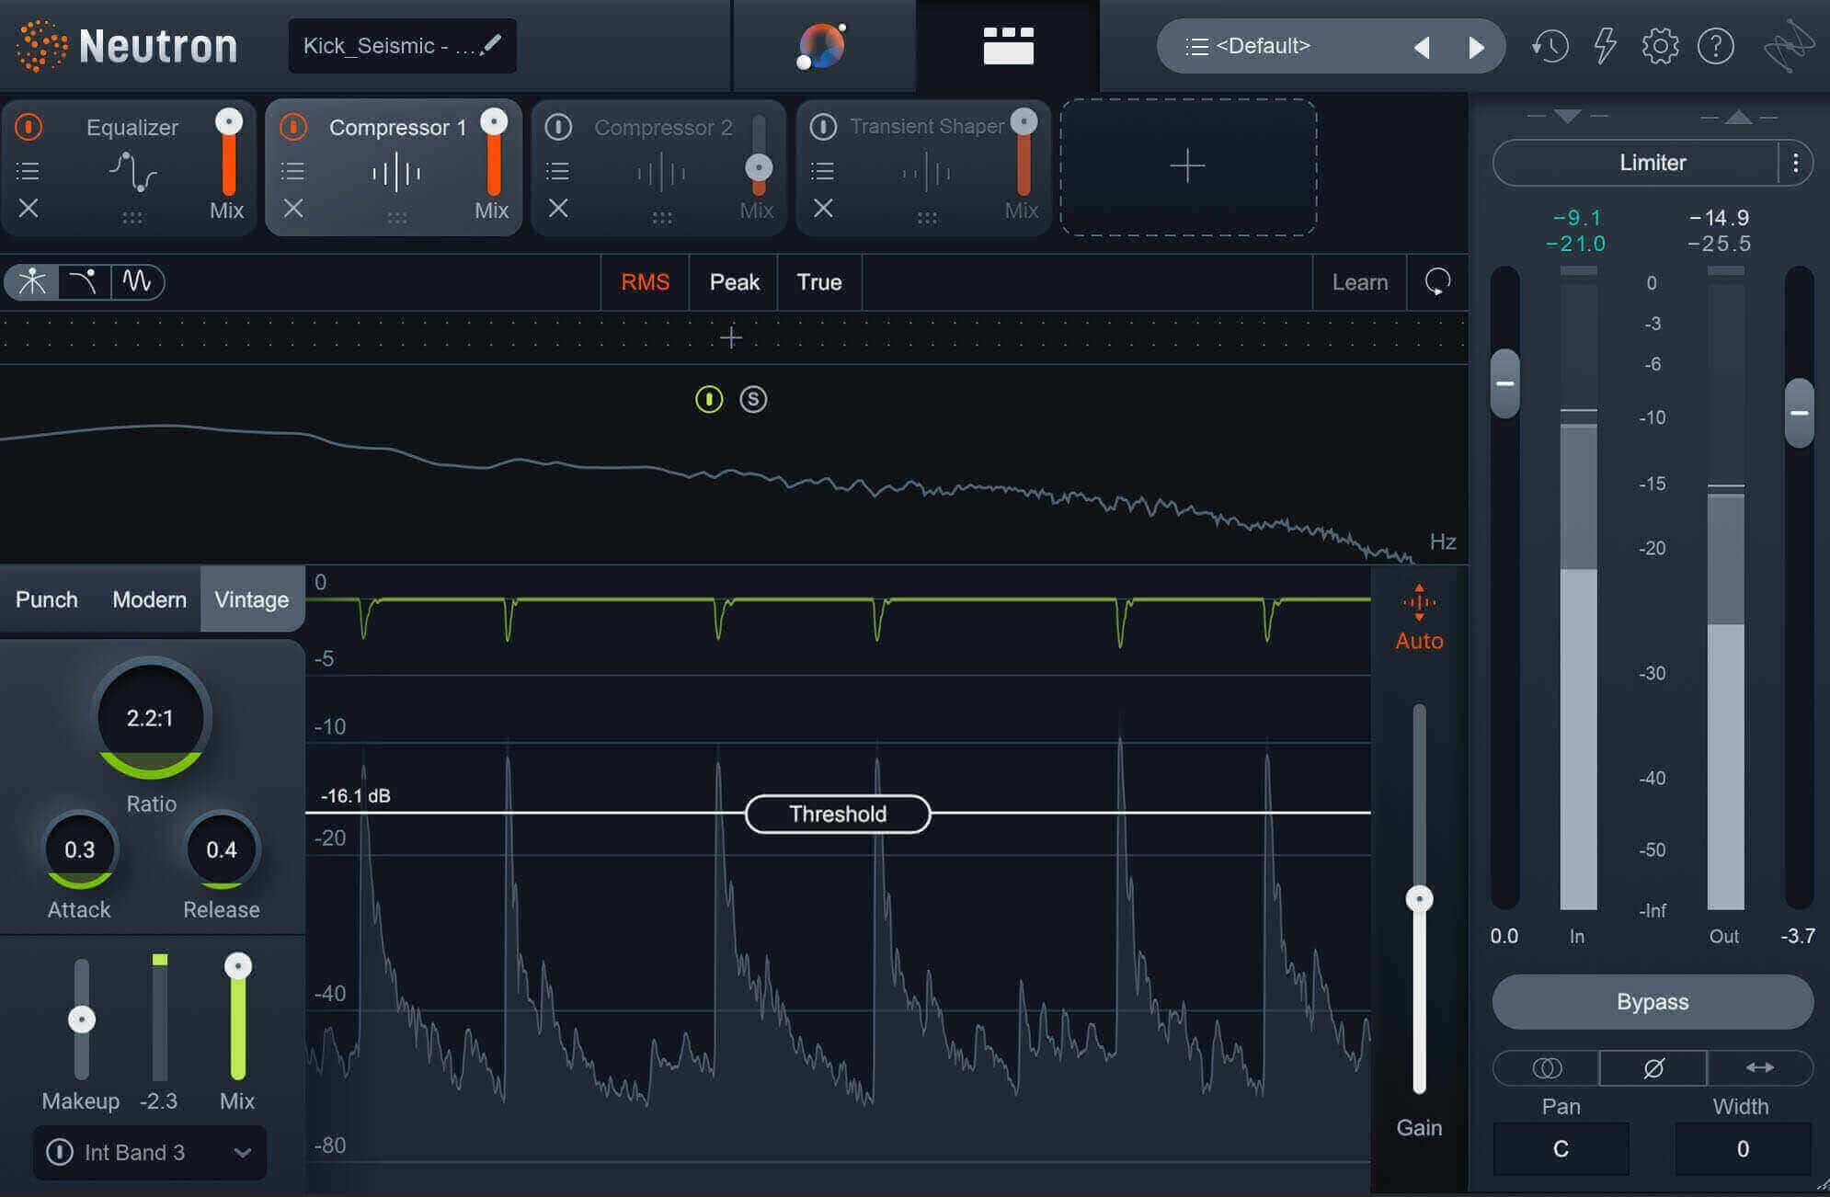This screenshot has width=1830, height=1197.
Task: Open the <Default> preset browser
Action: click(1263, 46)
